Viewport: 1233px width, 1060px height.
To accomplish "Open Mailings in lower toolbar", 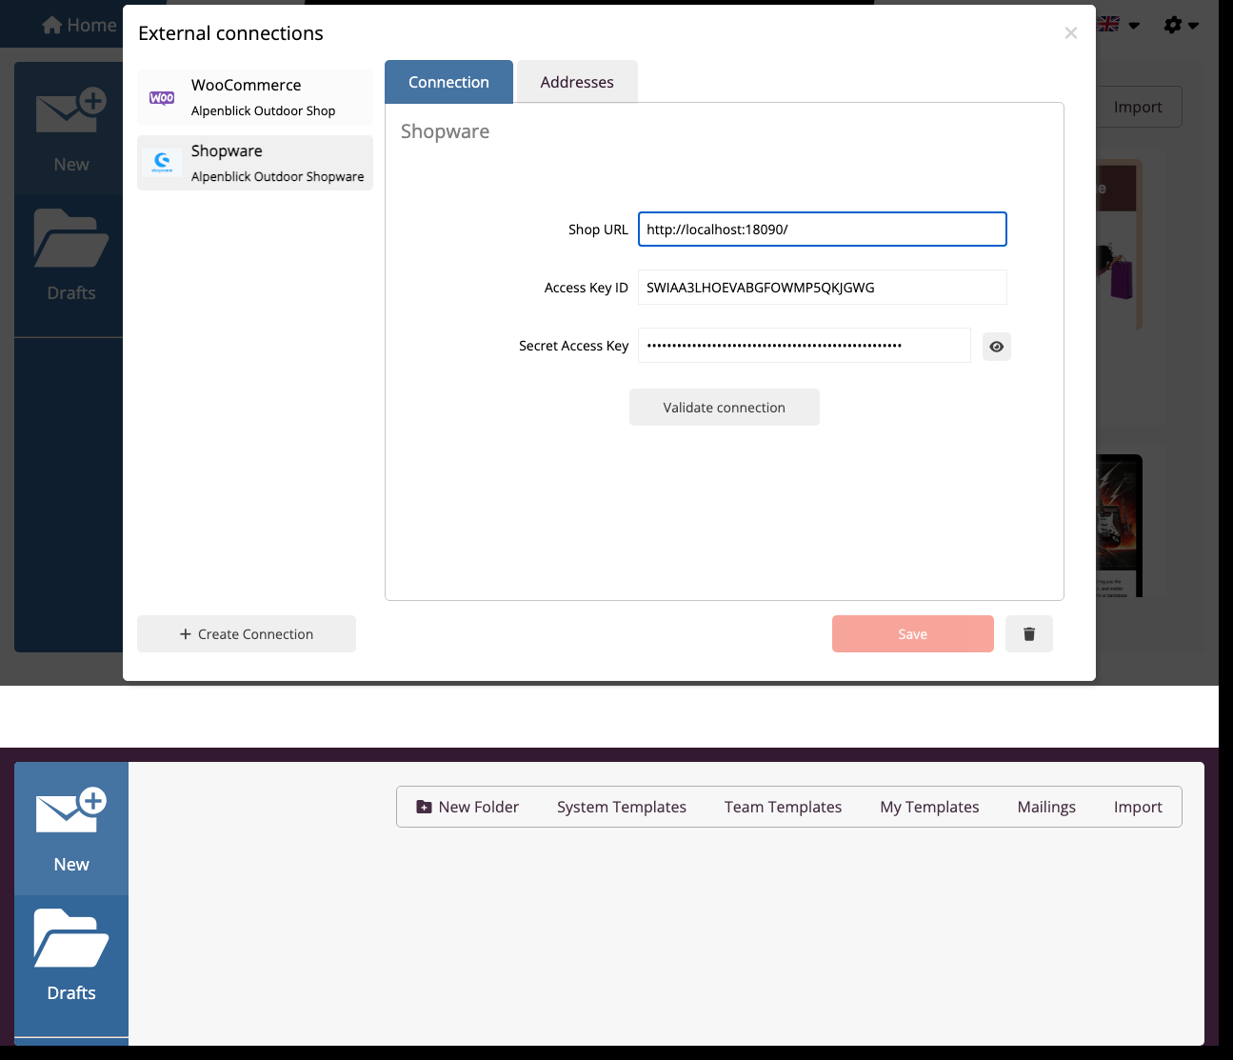I will click(x=1046, y=807).
